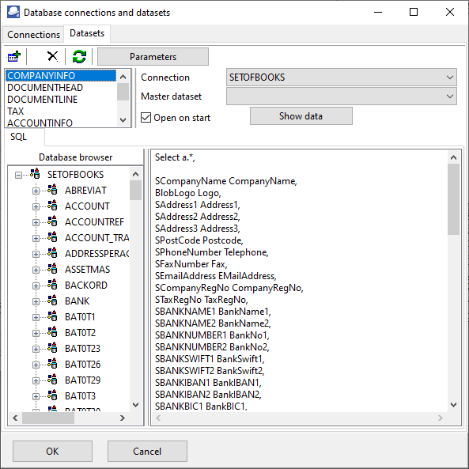Select the Datasets tab
This screenshot has width=469, height=469.
(87, 33)
